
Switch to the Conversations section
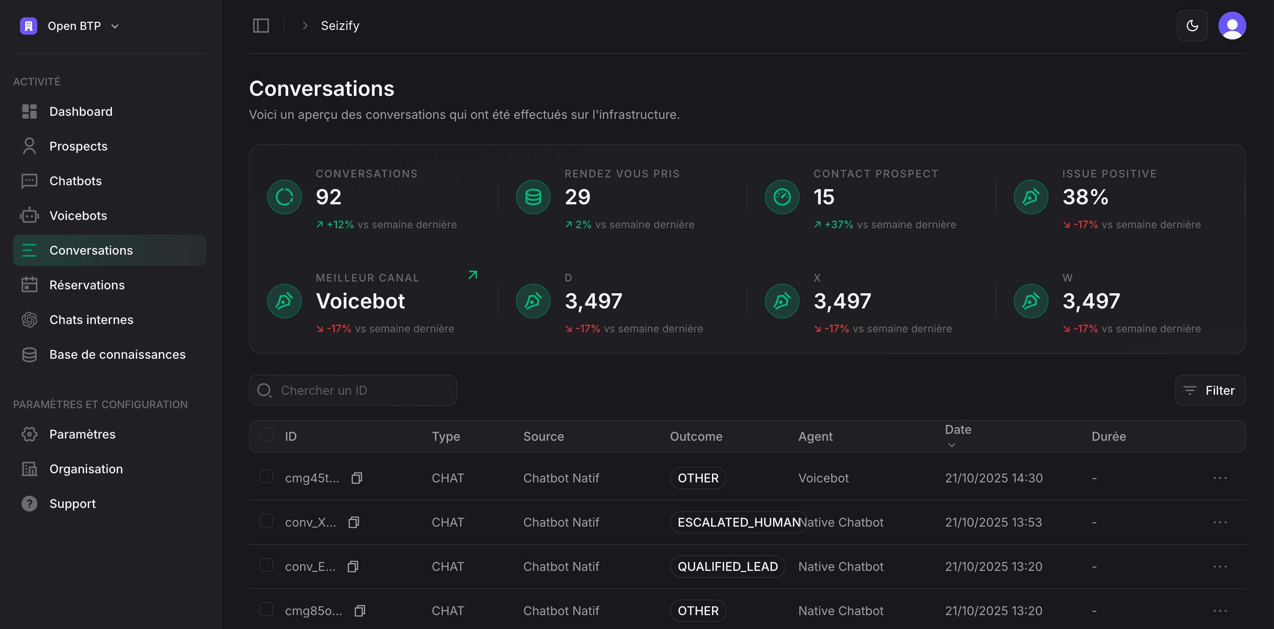(x=91, y=250)
